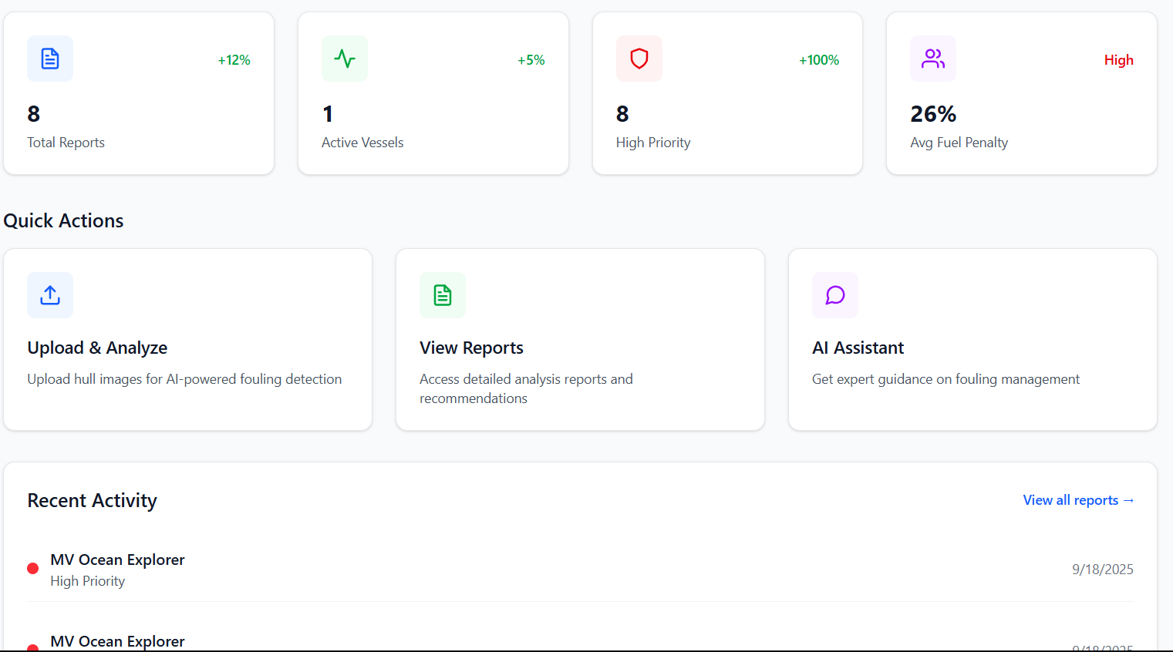Click the 9/18/2025 date on first activity

point(1103,570)
